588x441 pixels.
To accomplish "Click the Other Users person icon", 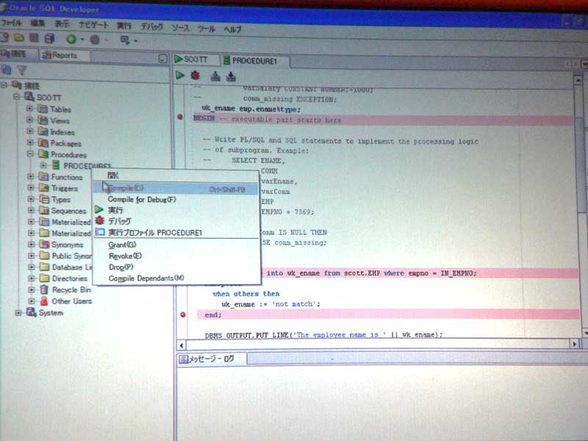I will (x=44, y=301).
